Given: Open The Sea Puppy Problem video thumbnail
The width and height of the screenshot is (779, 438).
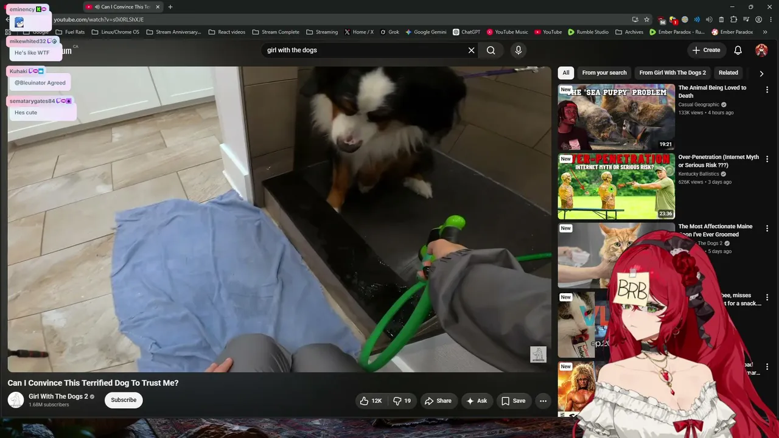Looking at the screenshot, I should (616, 117).
